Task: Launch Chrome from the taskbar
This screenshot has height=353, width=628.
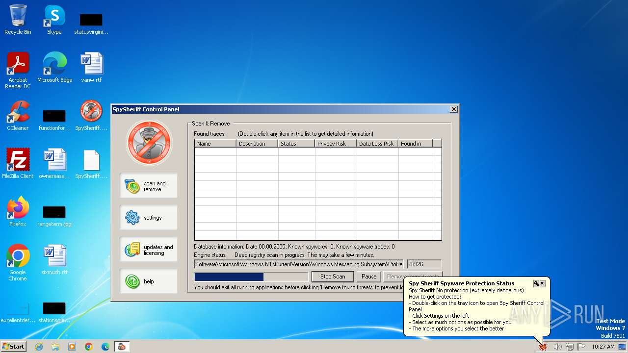Action: [x=89, y=347]
